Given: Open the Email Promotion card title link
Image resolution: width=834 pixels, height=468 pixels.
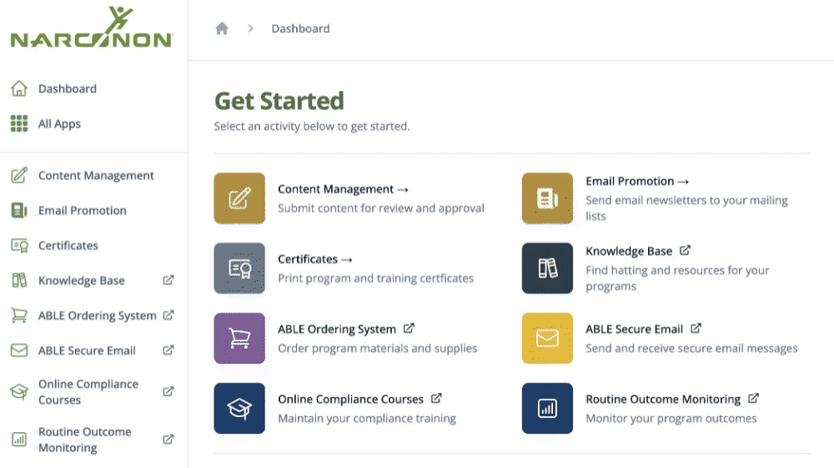Looking at the screenshot, I should point(637,181).
